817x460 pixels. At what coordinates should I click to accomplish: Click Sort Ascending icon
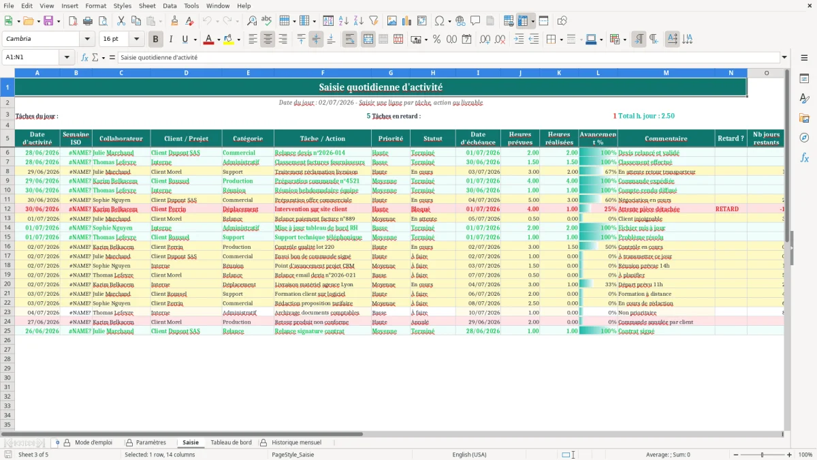(344, 21)
